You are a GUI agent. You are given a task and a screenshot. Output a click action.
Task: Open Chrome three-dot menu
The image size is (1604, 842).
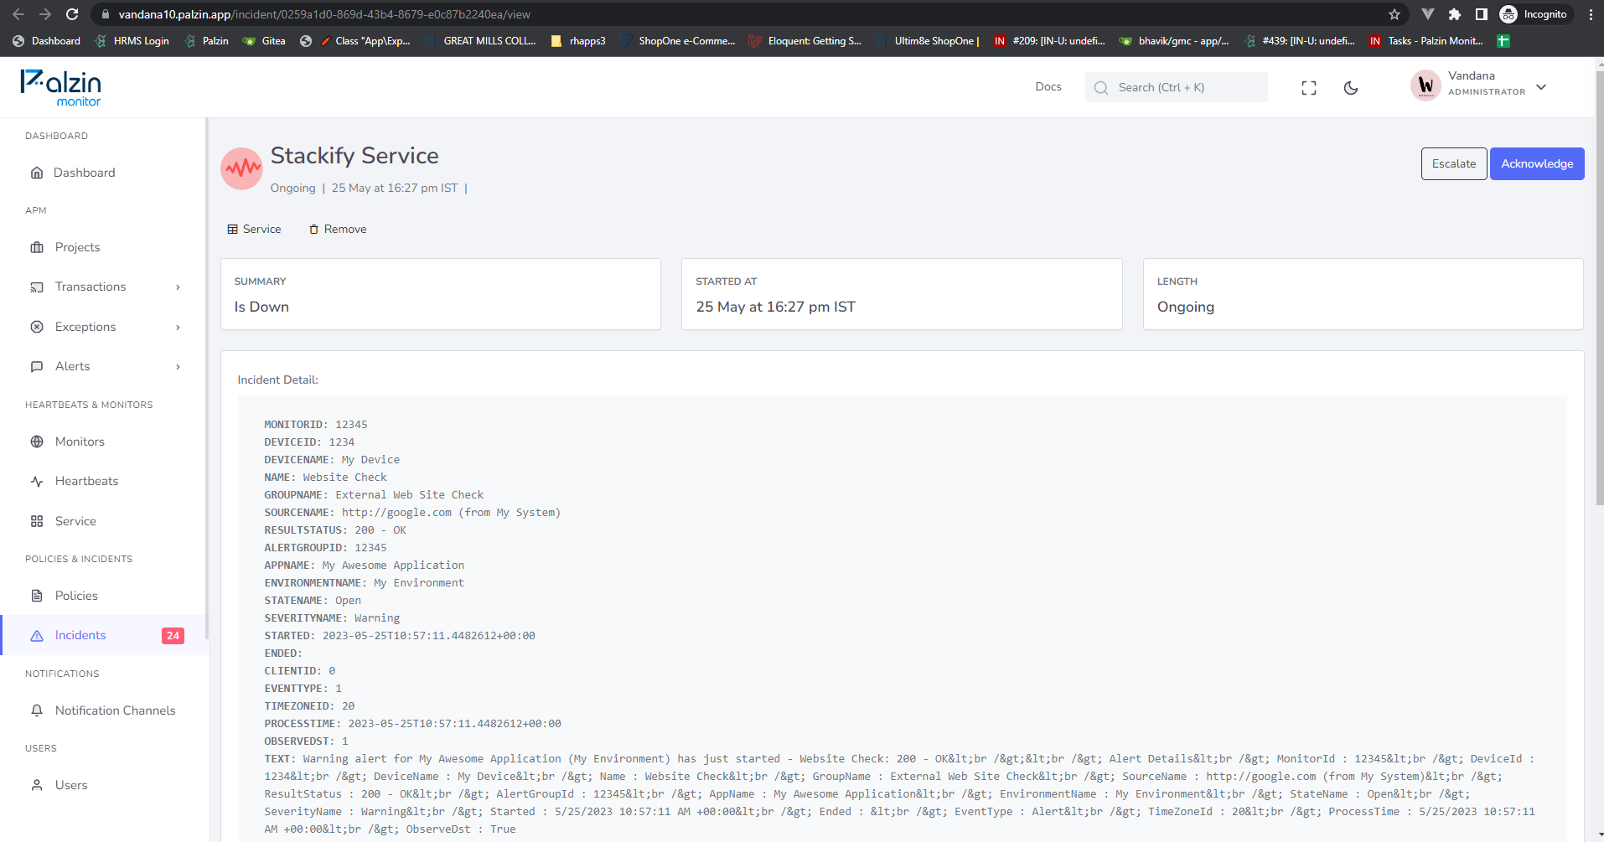(x=1591, y=14)
